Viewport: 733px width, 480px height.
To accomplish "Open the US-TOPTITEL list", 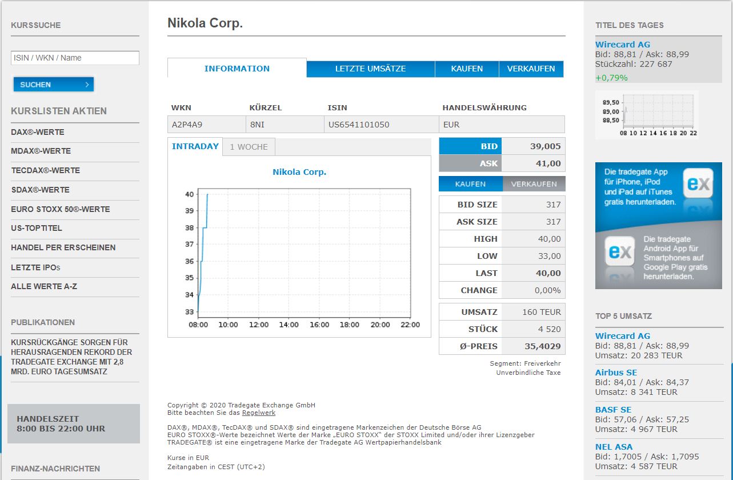I will [x=37, y=228].
